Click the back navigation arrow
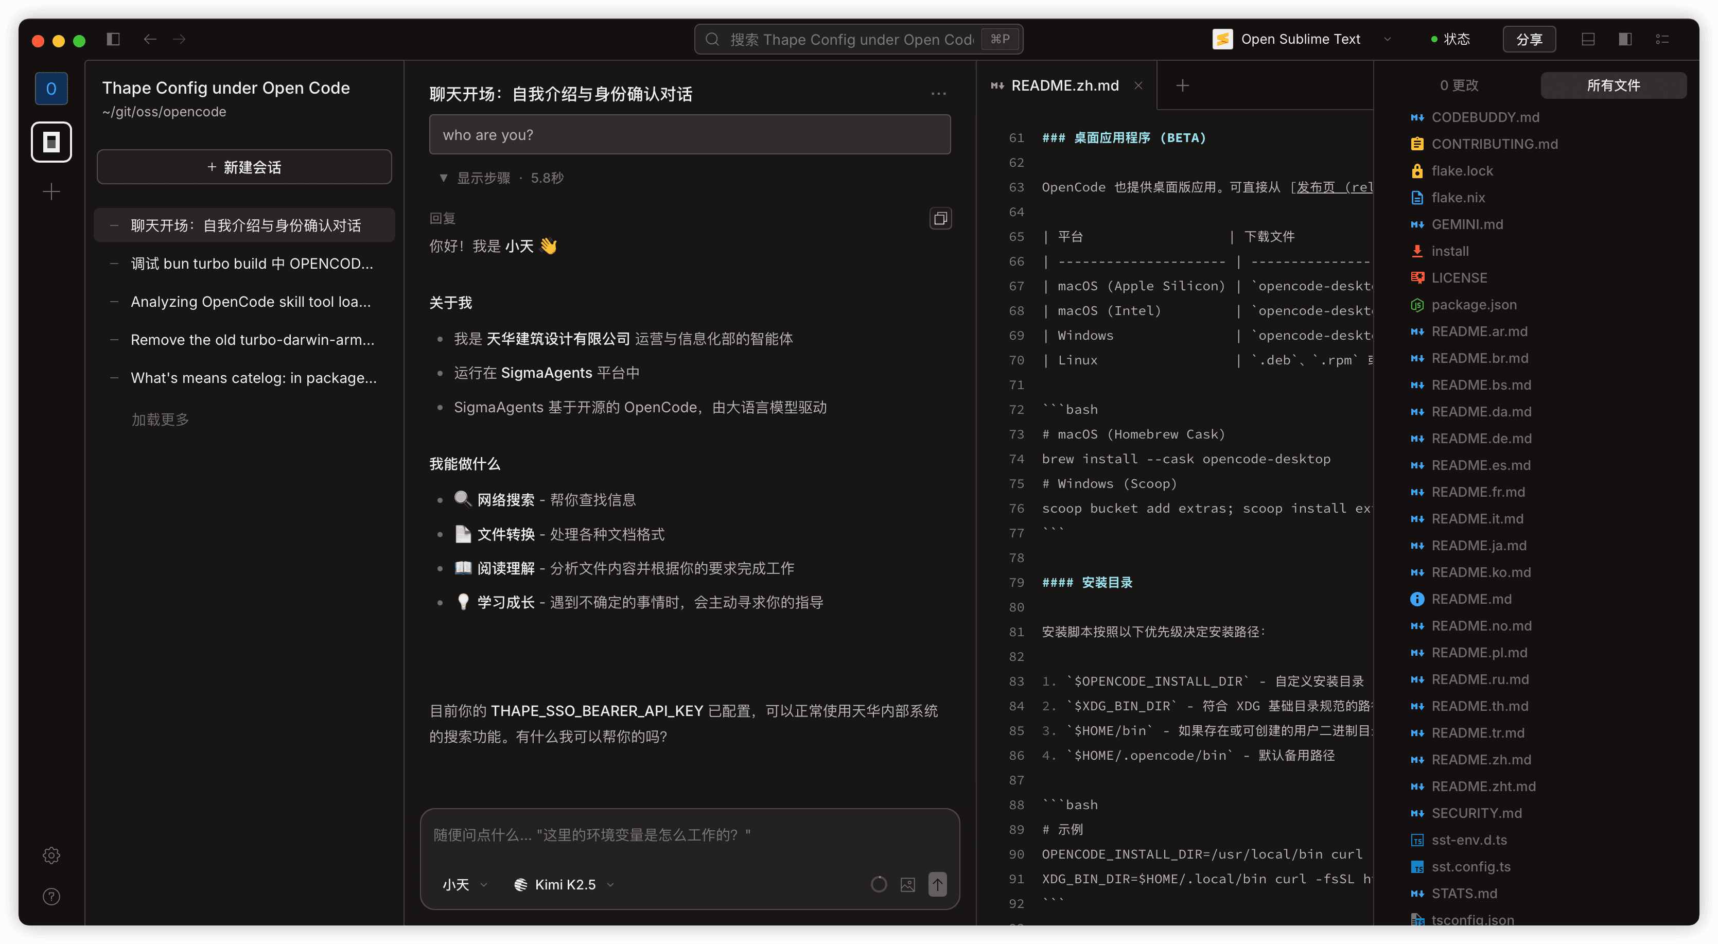 pyautogui.click(x=150, y=39)
